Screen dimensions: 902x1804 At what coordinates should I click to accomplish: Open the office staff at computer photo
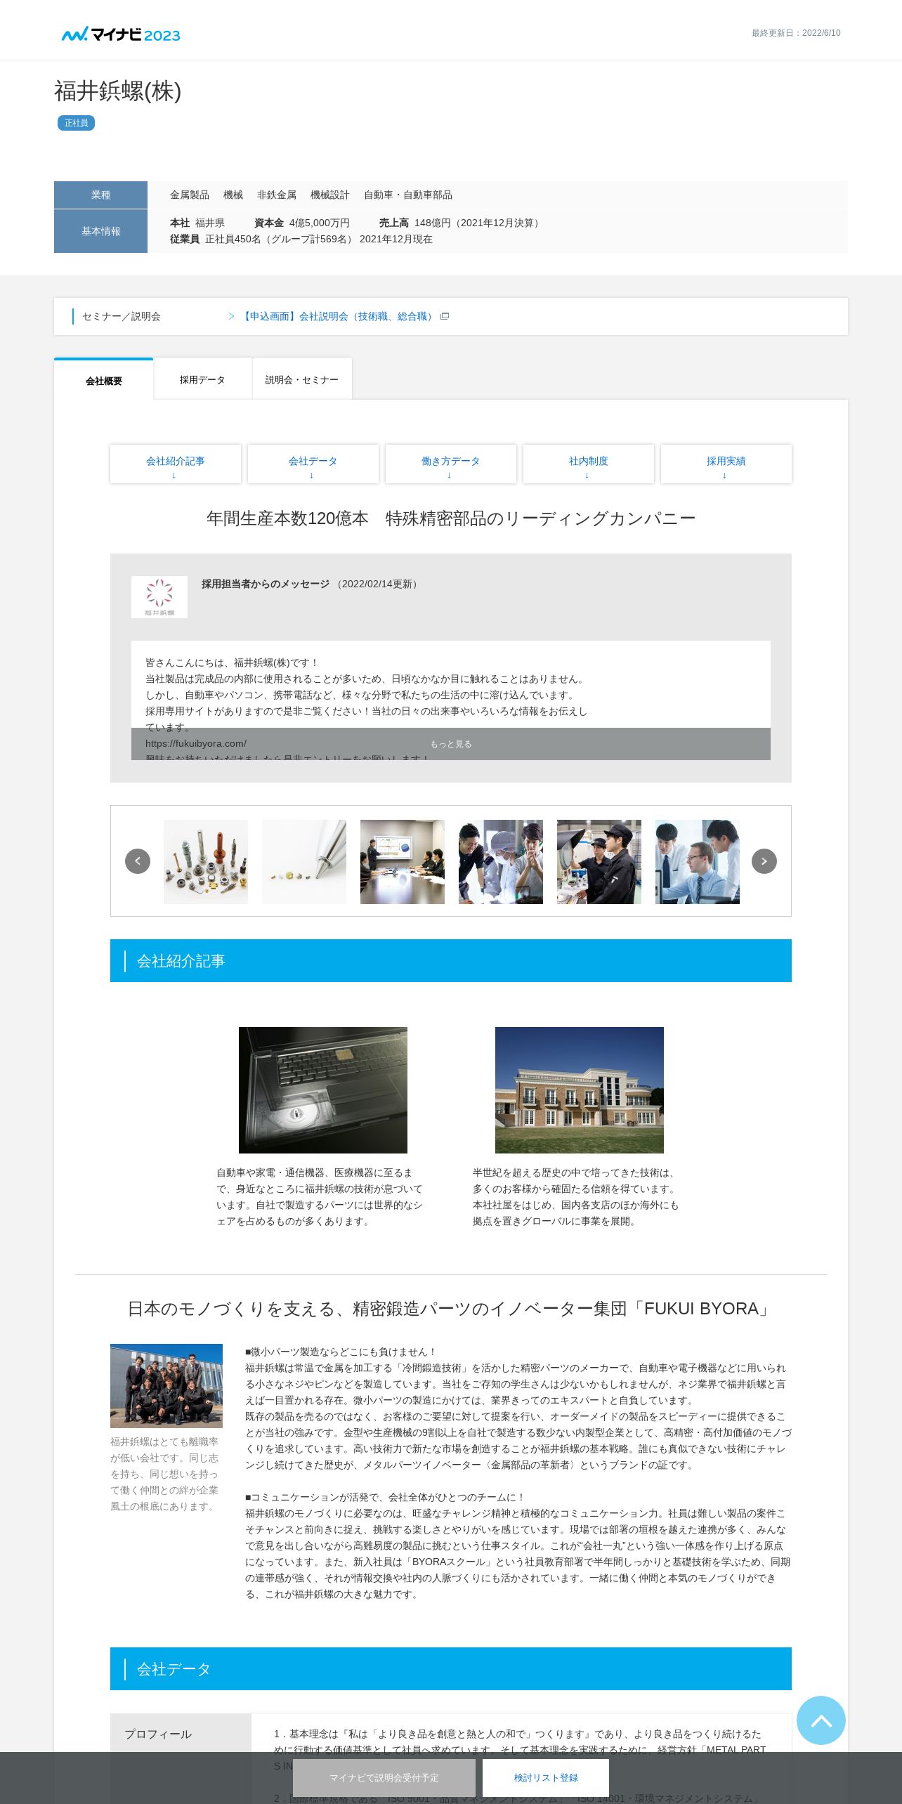point(698,861)
